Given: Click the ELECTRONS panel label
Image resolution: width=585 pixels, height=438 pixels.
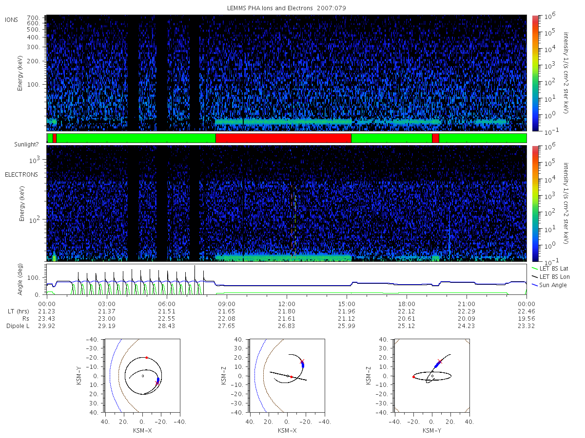Looking at the screenshot, I should [x=21, y=174].
